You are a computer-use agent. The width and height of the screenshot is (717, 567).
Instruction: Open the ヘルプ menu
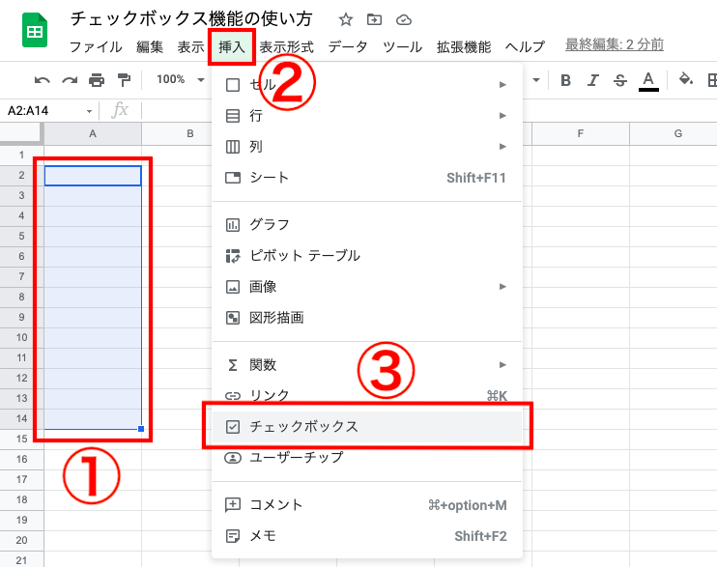pos(526,46)
